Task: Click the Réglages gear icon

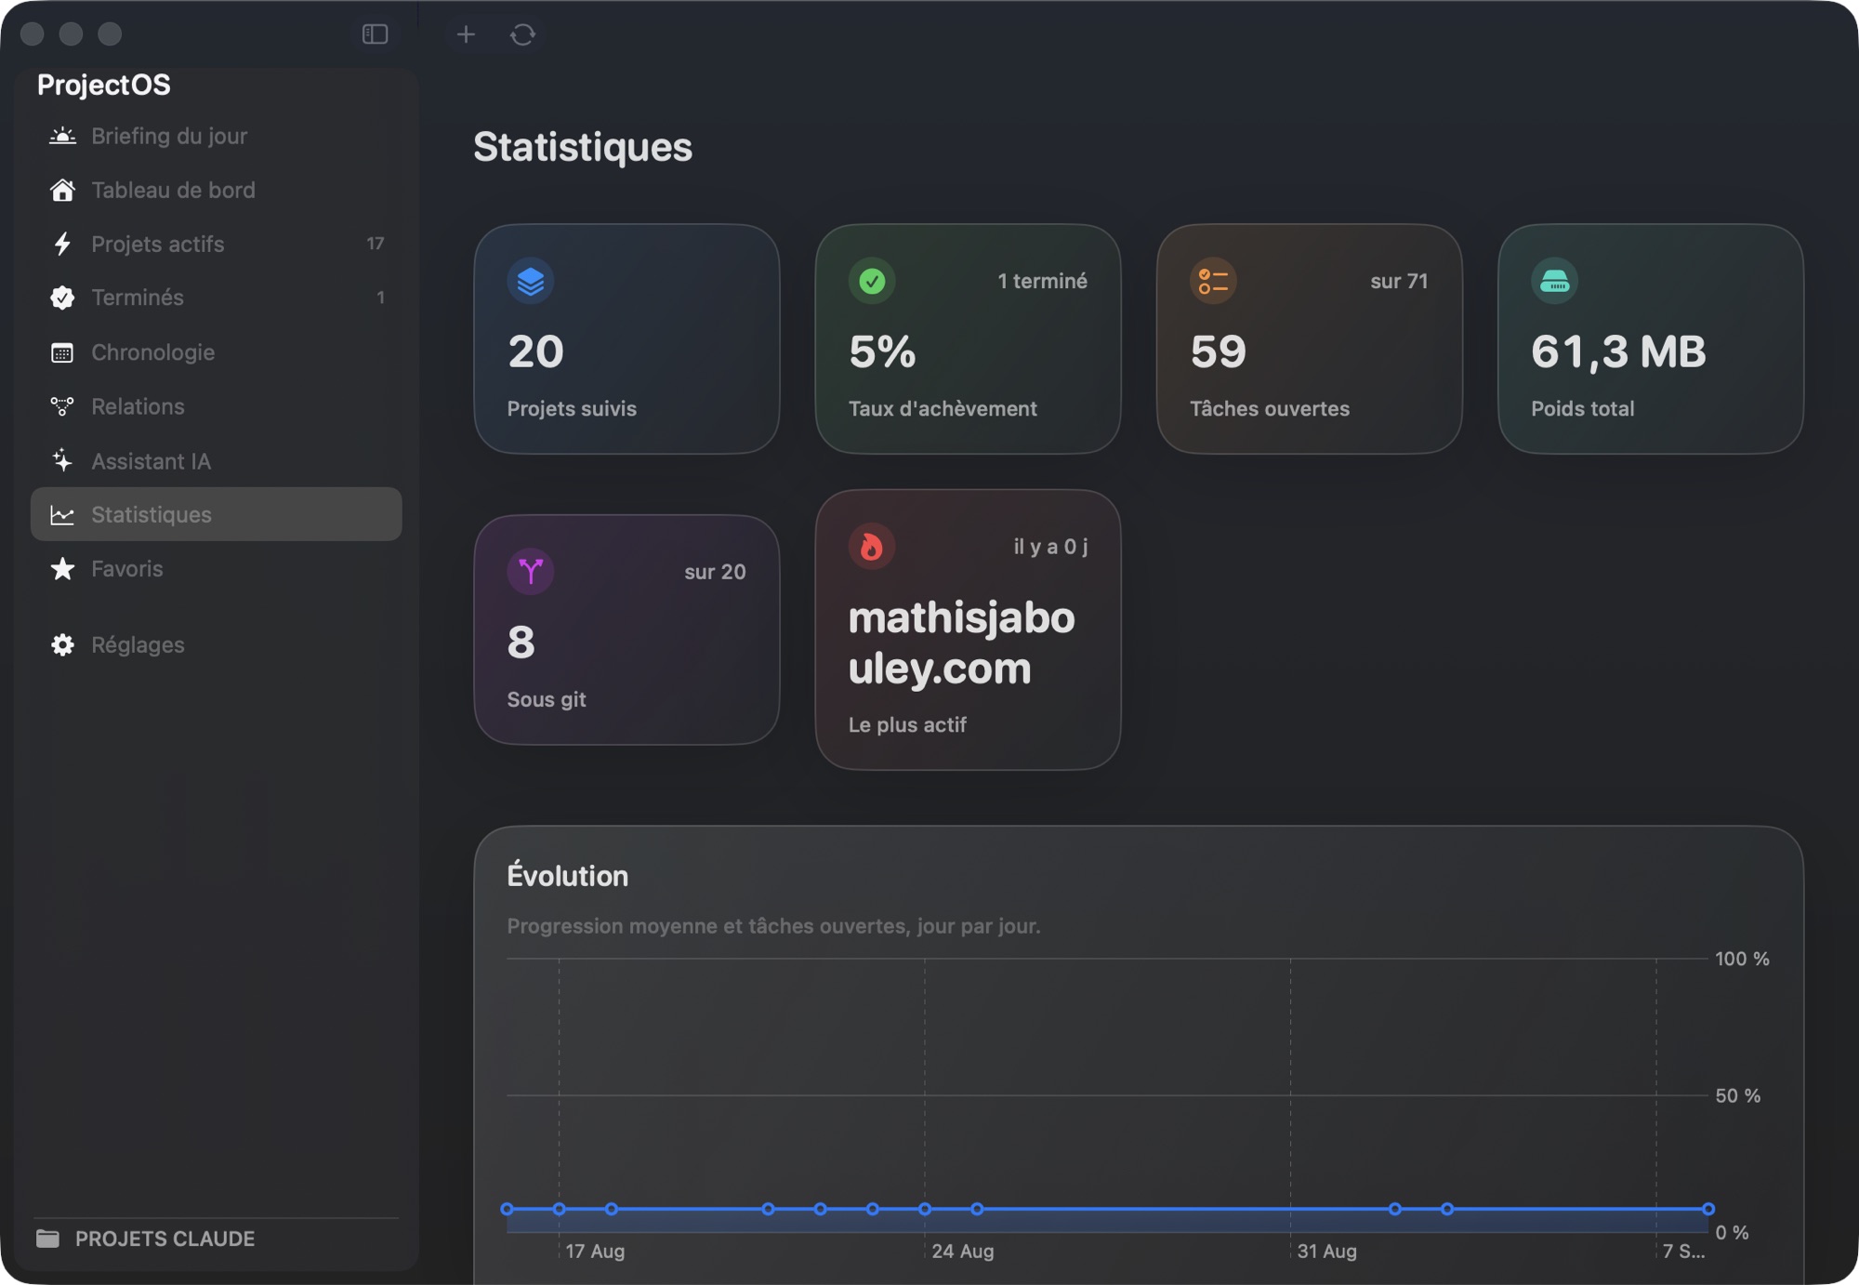Action: (x=62, y=644)
